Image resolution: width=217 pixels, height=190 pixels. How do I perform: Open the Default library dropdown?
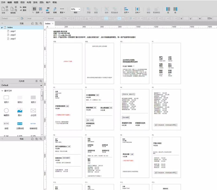pyautogui.click(x=21, y=85)
